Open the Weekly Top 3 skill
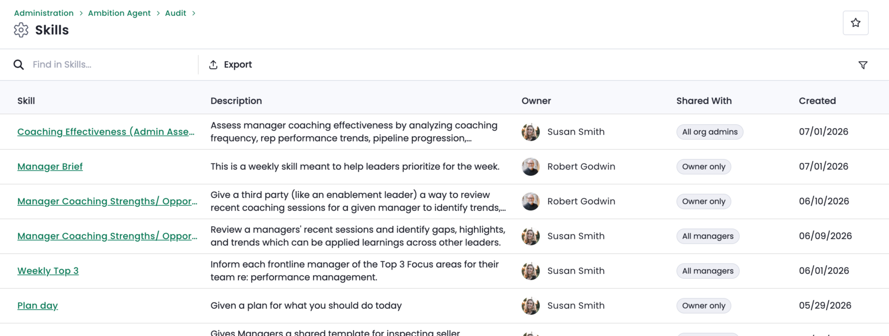Screen dimensions: 889x336 point(48,271)
